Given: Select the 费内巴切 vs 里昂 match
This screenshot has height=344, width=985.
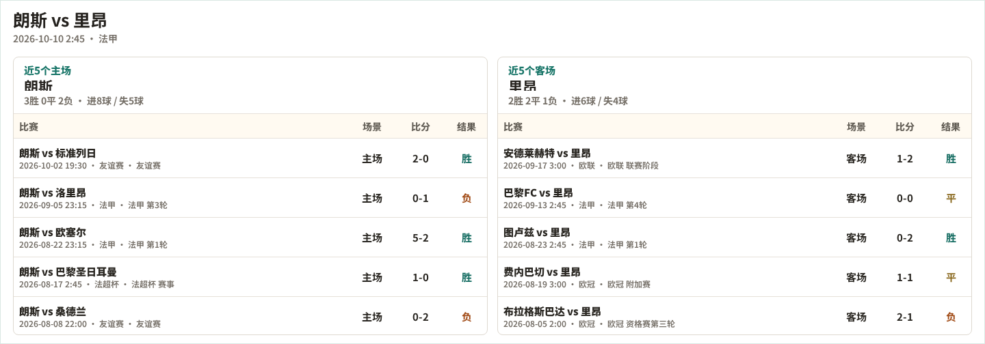Looking at the screenshot, I should click(735, 277).
